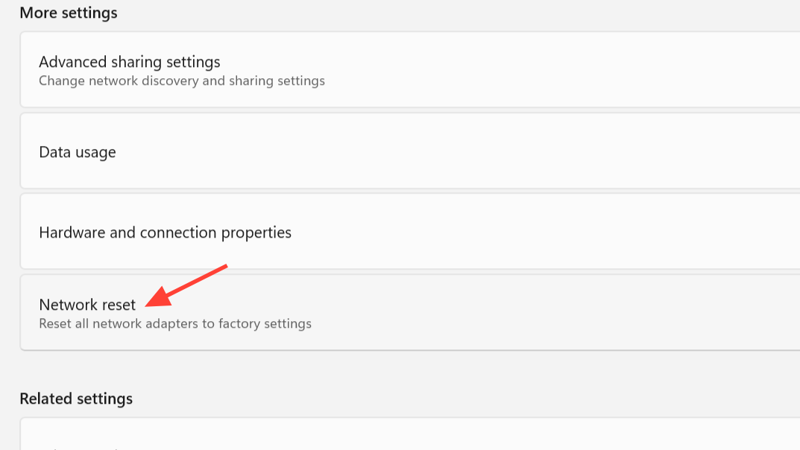Click the word 'properties' in the hardware card
The width and height of the screenshot is (800, 450).
[256, 232]
